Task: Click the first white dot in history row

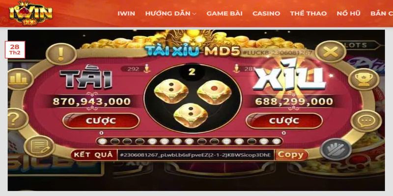Action: tap(102, 142)
